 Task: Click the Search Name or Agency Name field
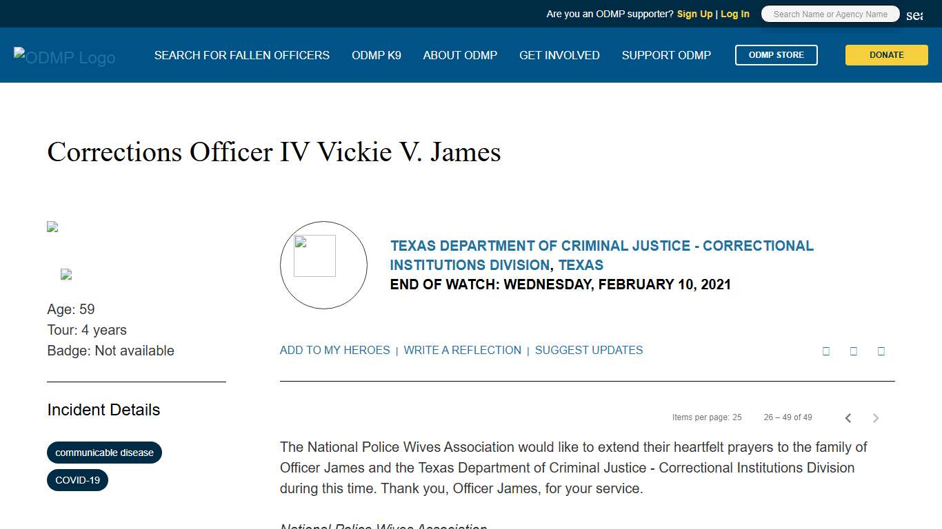click(830, 14)
